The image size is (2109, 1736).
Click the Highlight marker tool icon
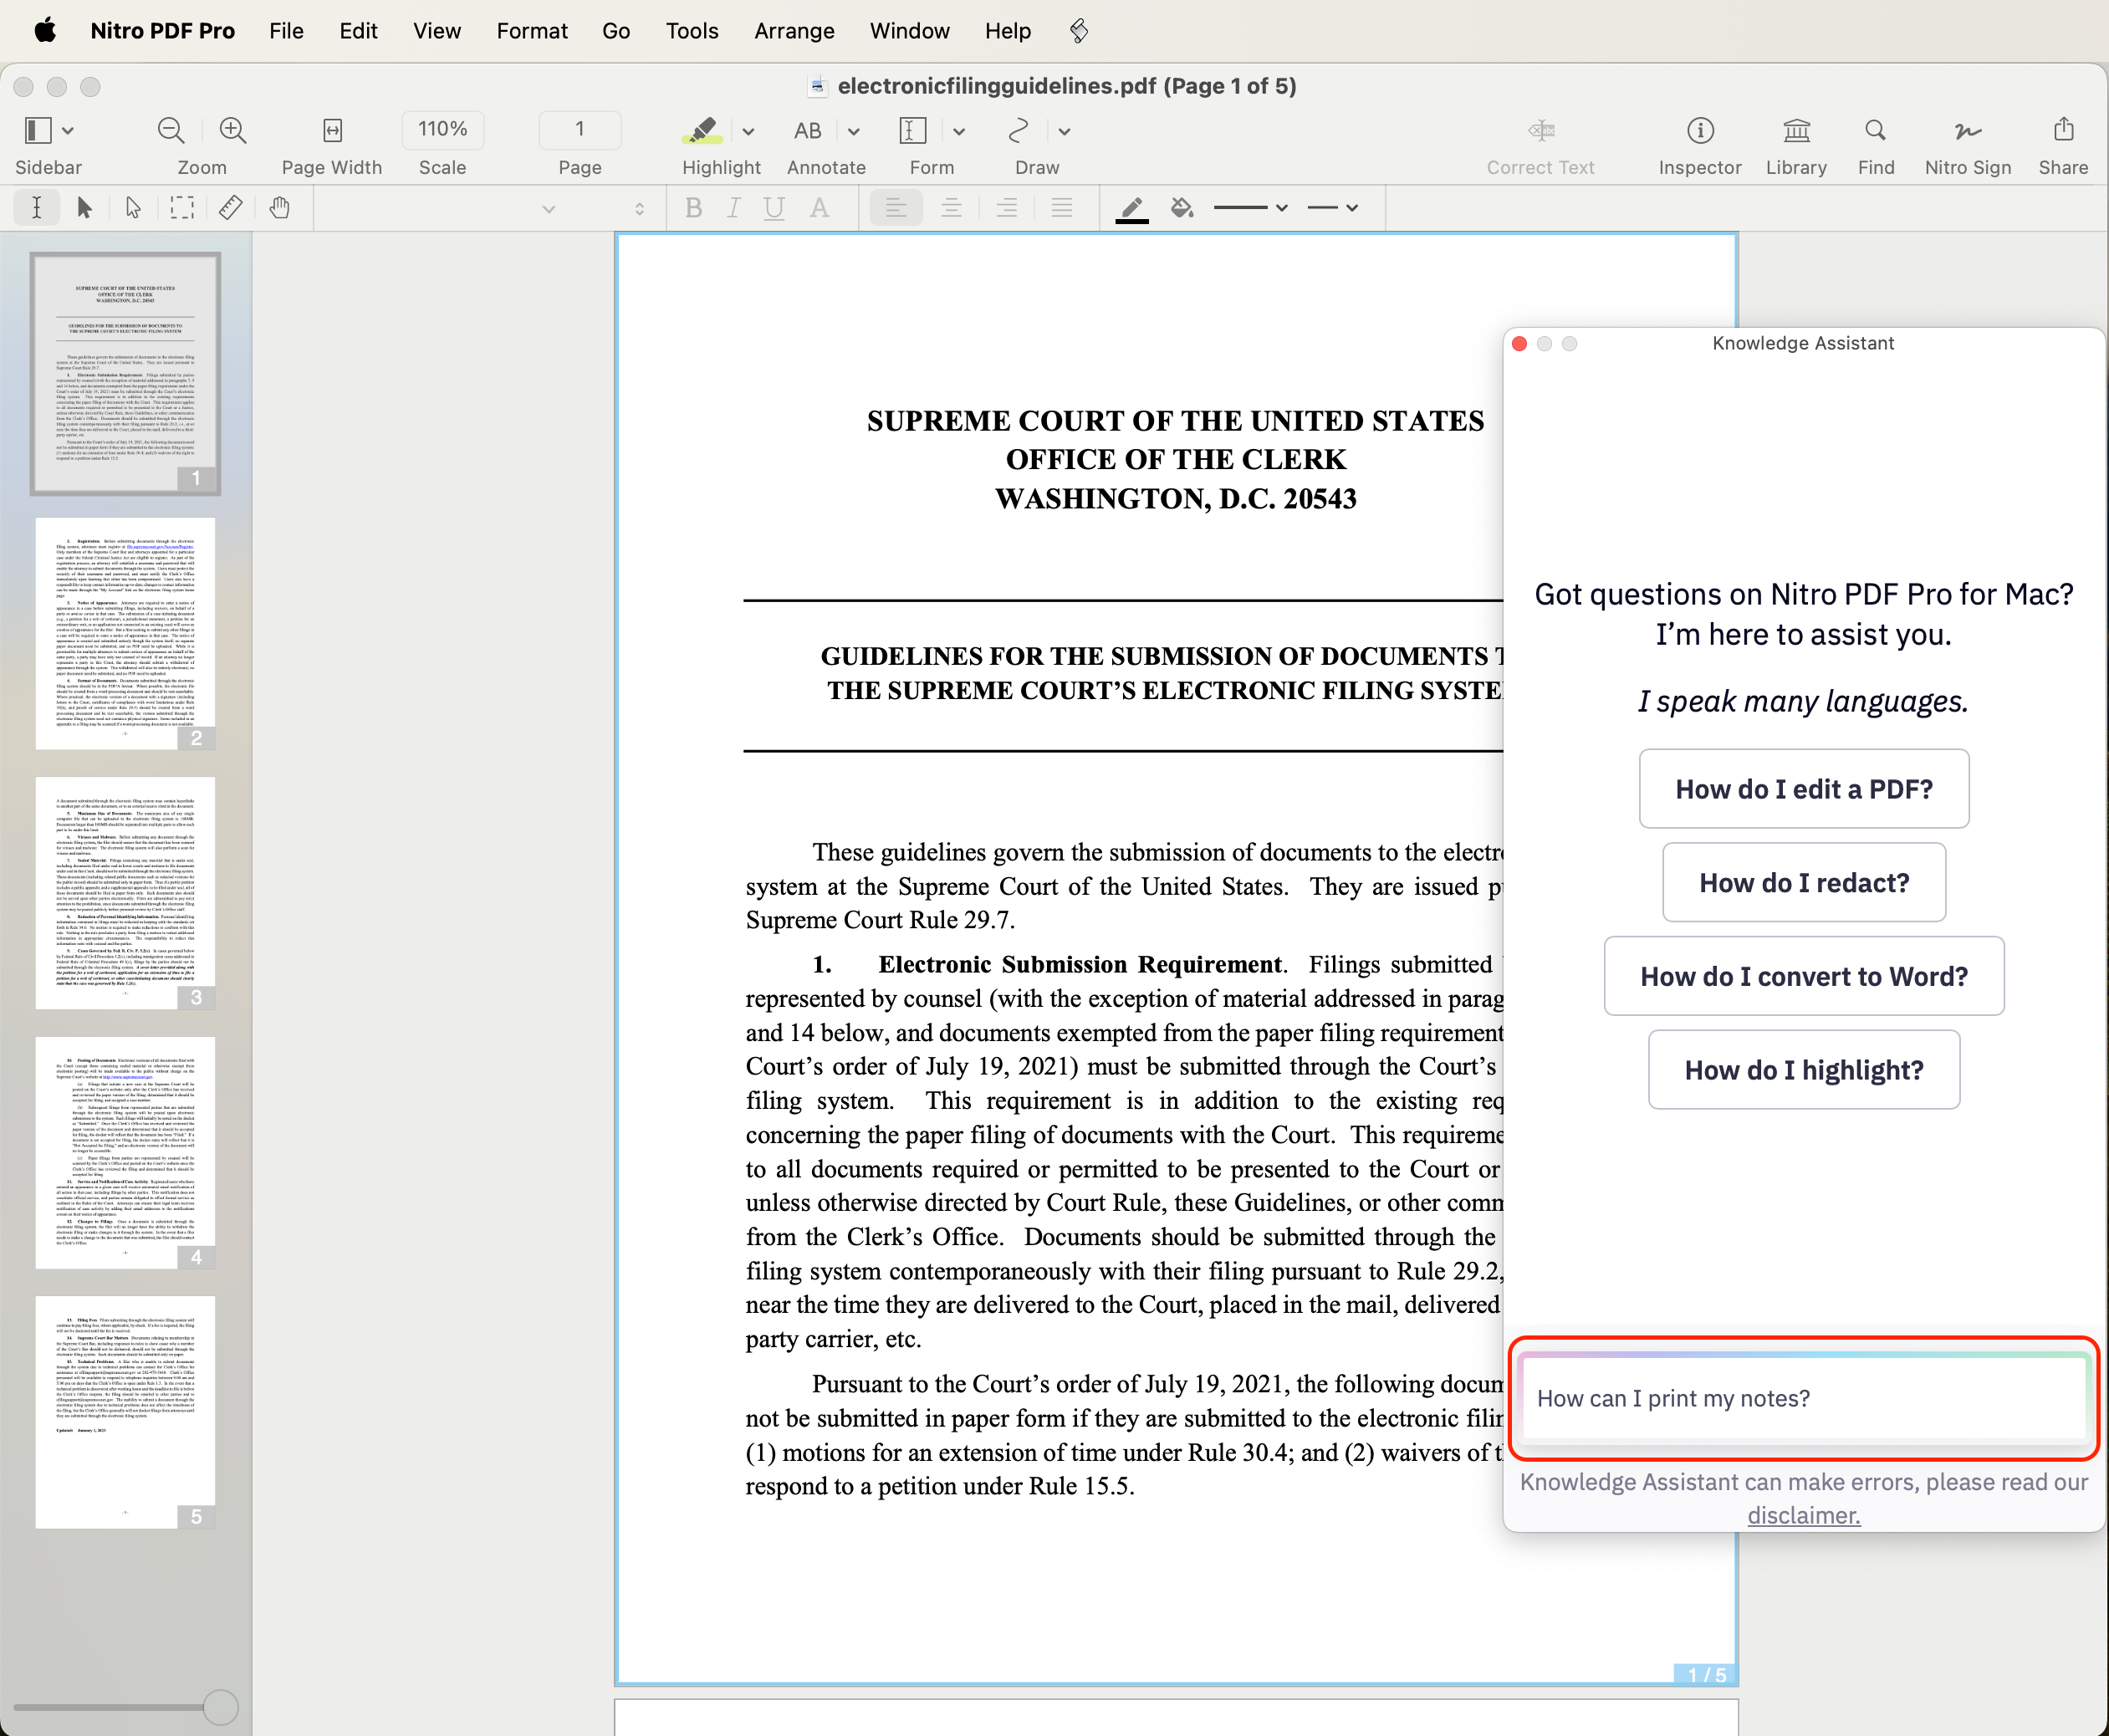click(701, 130)
